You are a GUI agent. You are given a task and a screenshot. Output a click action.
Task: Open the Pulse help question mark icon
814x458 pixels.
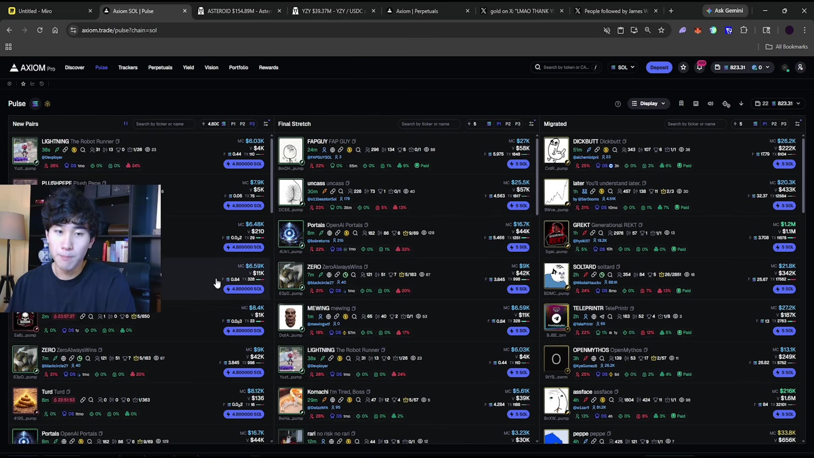click(x=618, y=104)
